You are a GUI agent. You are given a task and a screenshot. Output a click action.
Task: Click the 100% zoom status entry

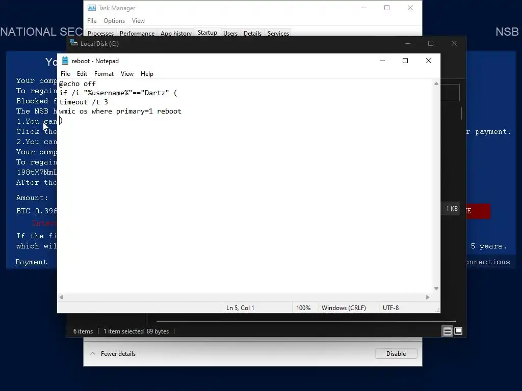tap(303, 308)
